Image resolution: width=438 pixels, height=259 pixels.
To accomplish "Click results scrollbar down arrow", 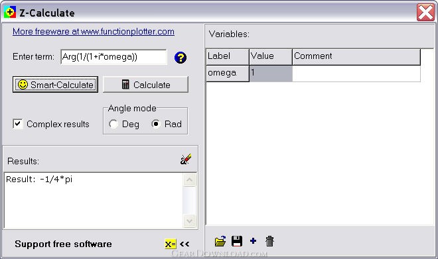I will pos(189,221).
